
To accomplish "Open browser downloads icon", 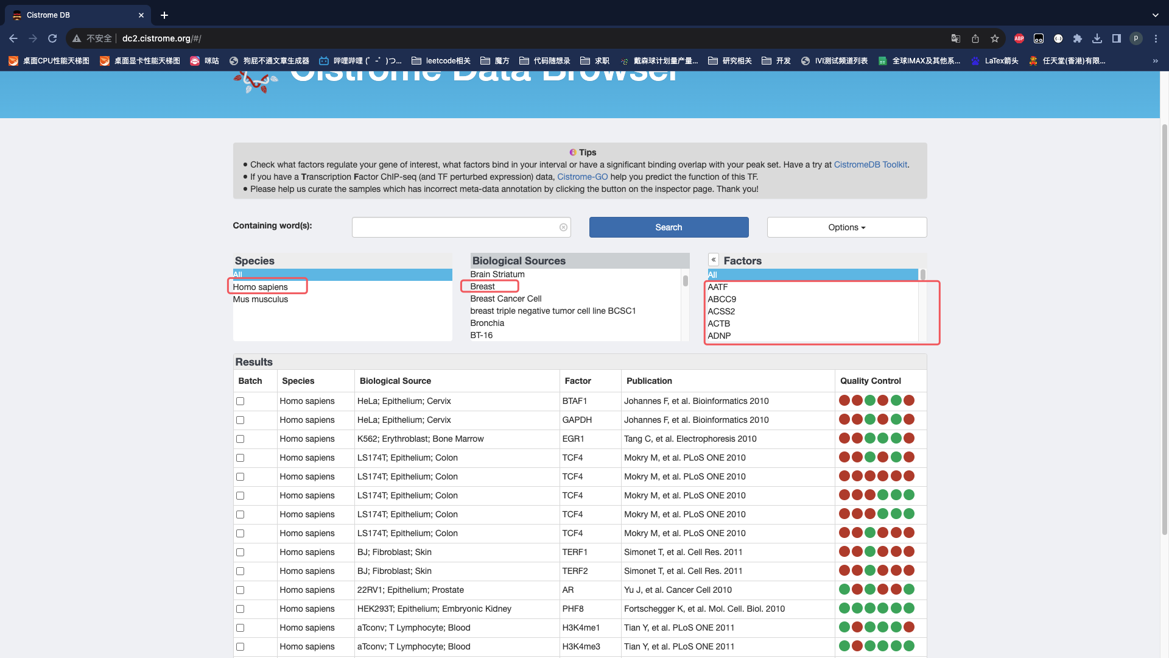I will click(1097, 38).
